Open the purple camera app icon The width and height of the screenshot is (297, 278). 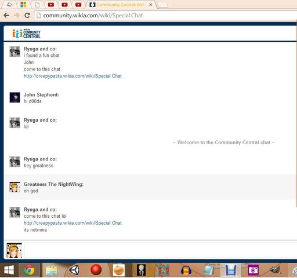[253, 270]
